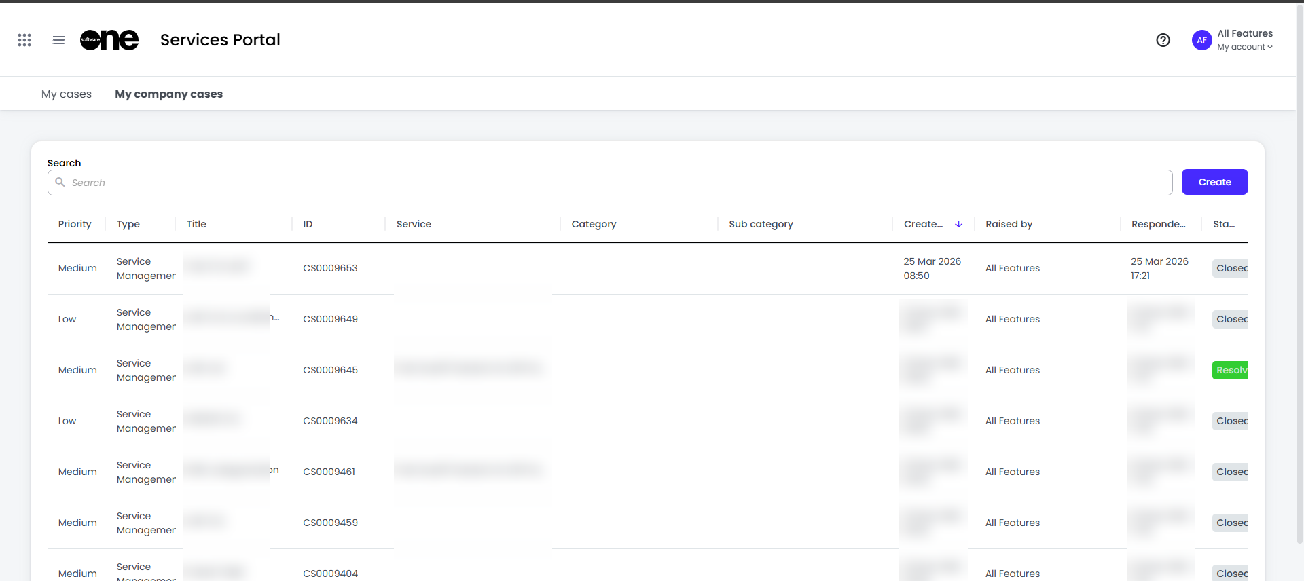Open case CS0009645 row
The width and height of the screenshot is (1304, 581).
[x=330, y=370]
